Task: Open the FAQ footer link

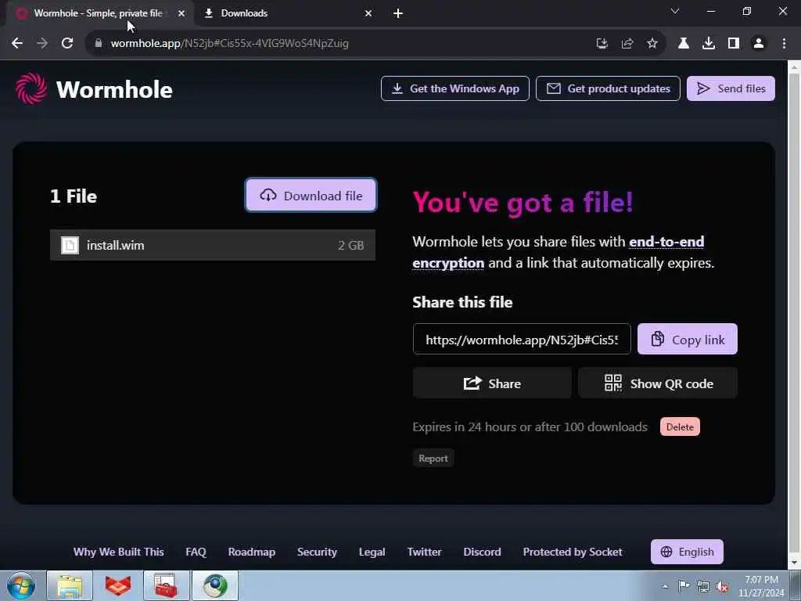Action: coord(196,552)
